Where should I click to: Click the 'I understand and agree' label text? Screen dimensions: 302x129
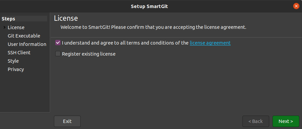tap(125, 43)
